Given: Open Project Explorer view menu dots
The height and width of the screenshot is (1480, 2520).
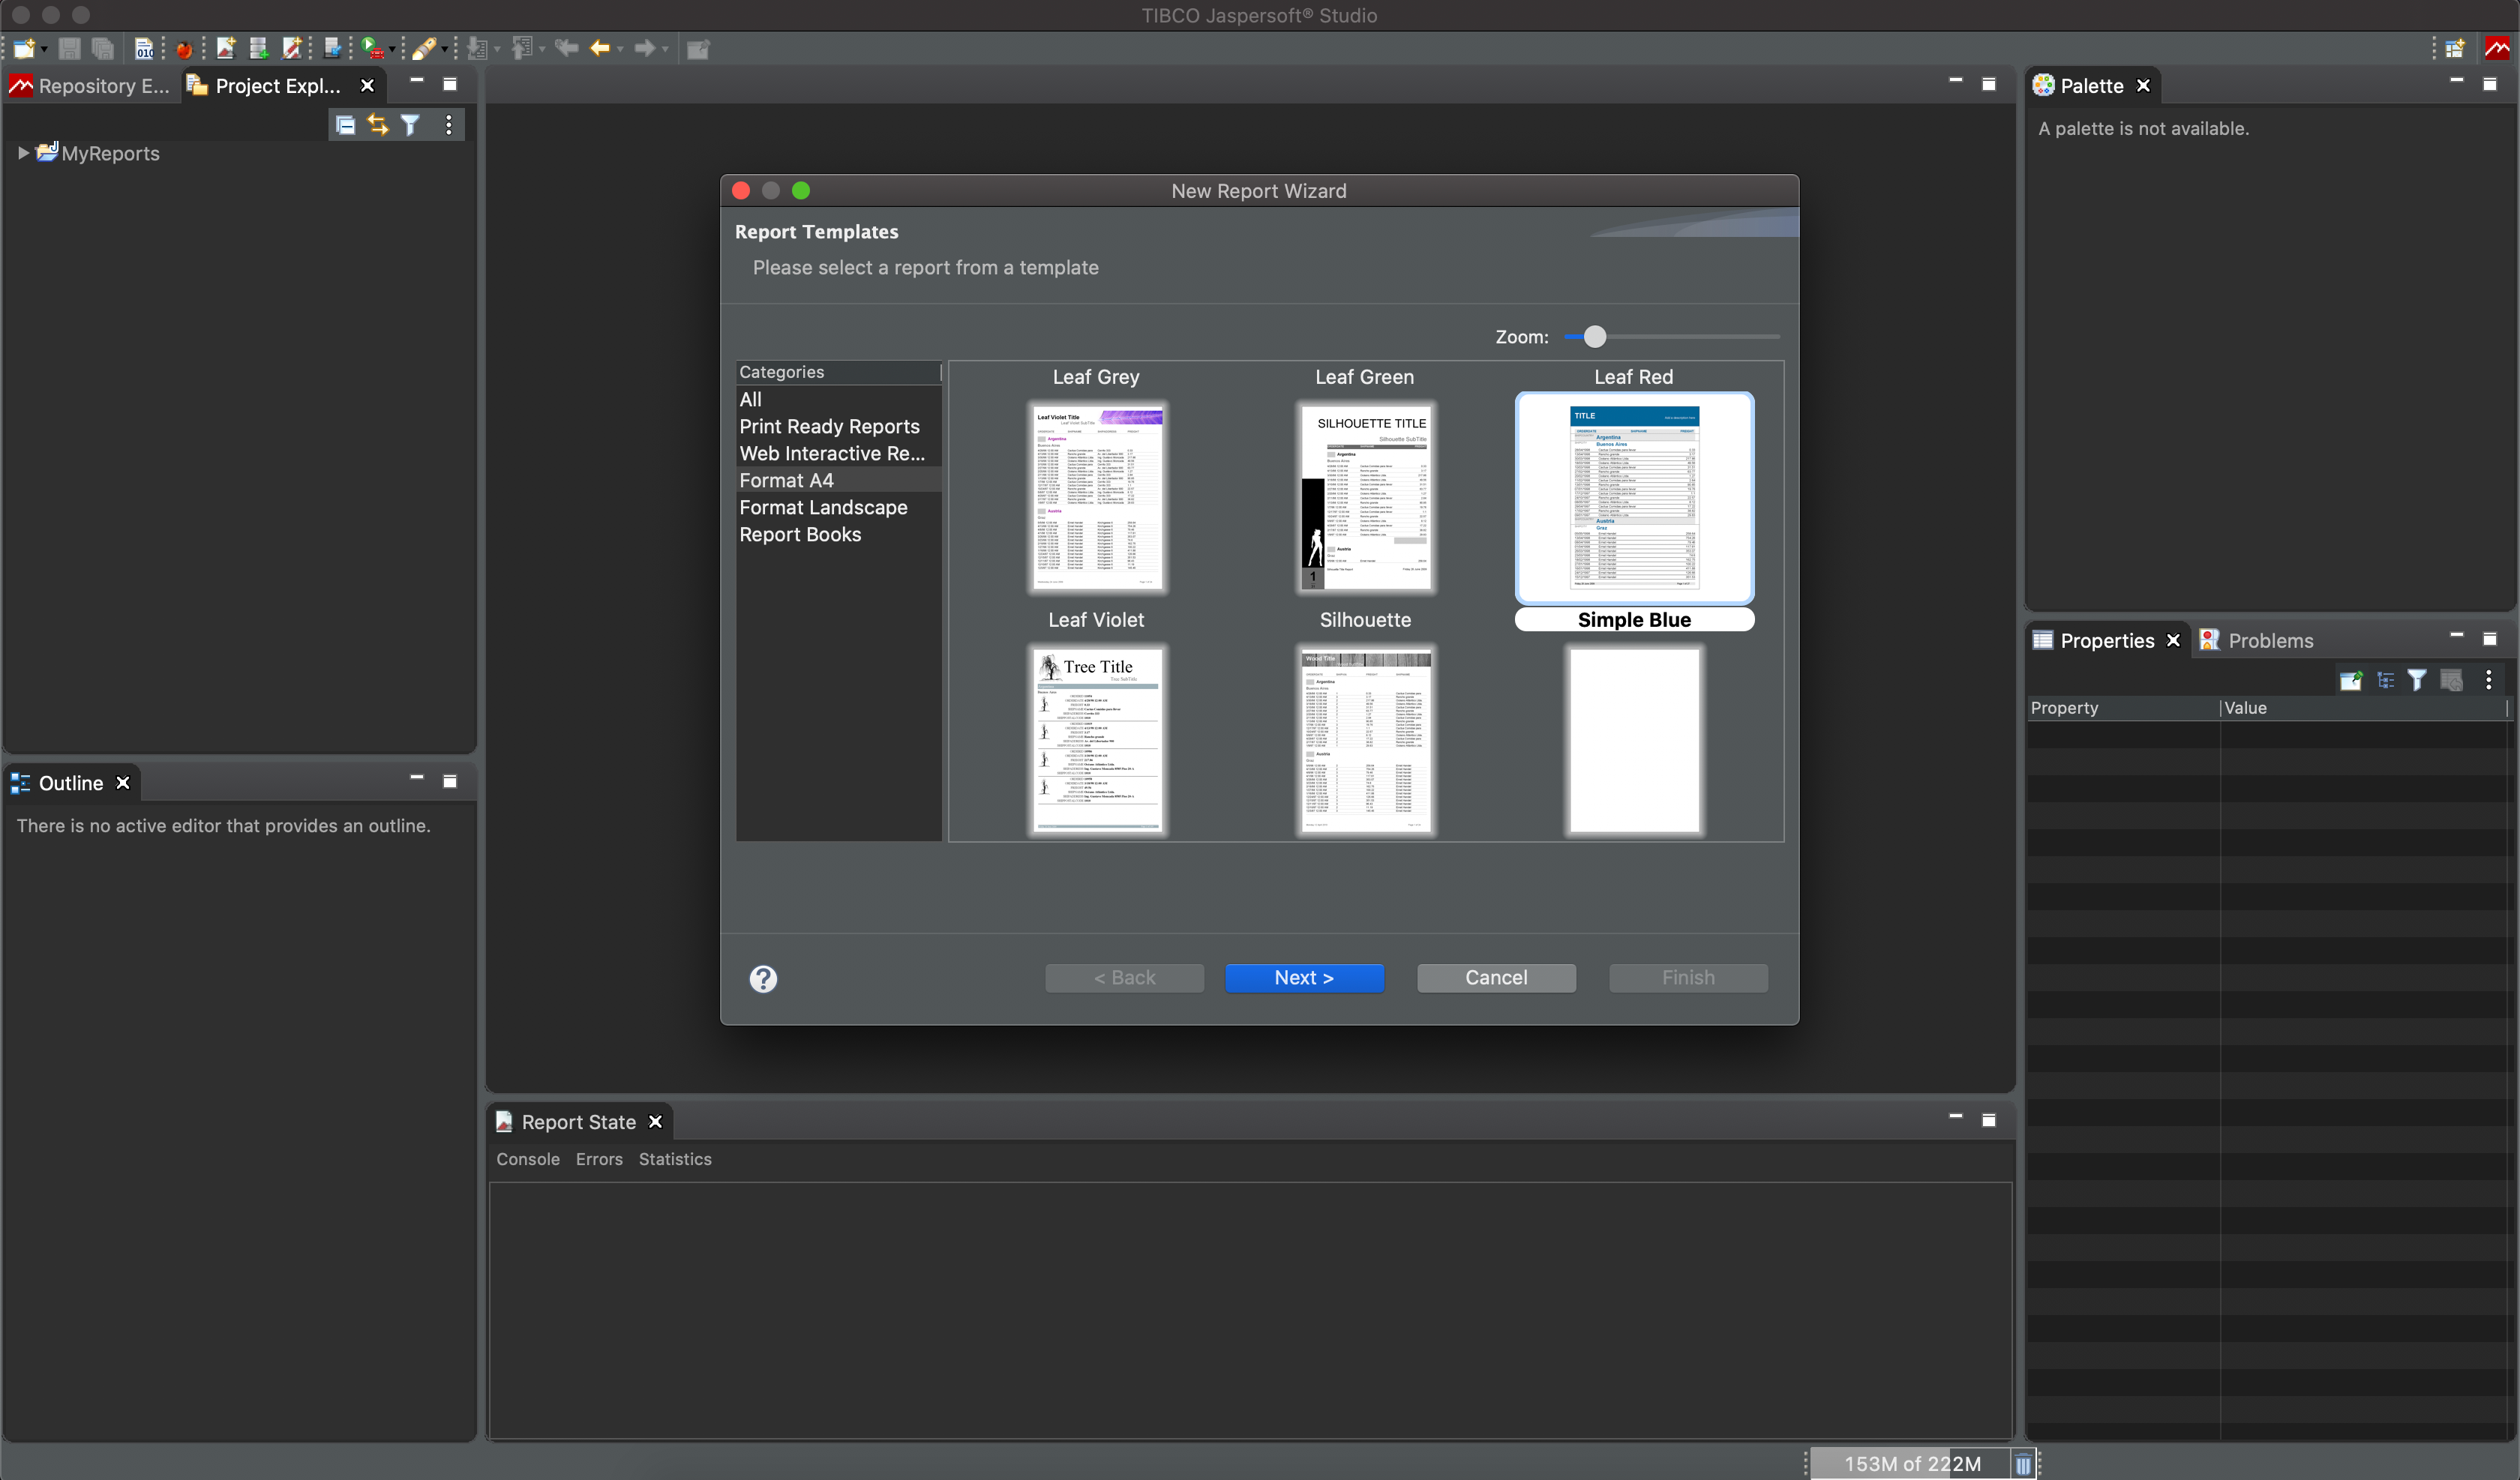Looking at the screenshot, I should (448, 125).
